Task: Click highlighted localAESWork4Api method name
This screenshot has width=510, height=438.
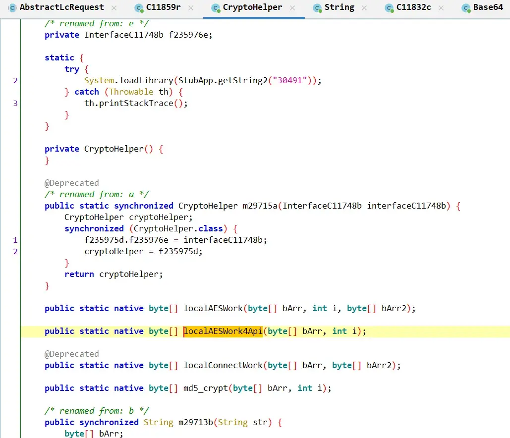Action: (223, 331)
